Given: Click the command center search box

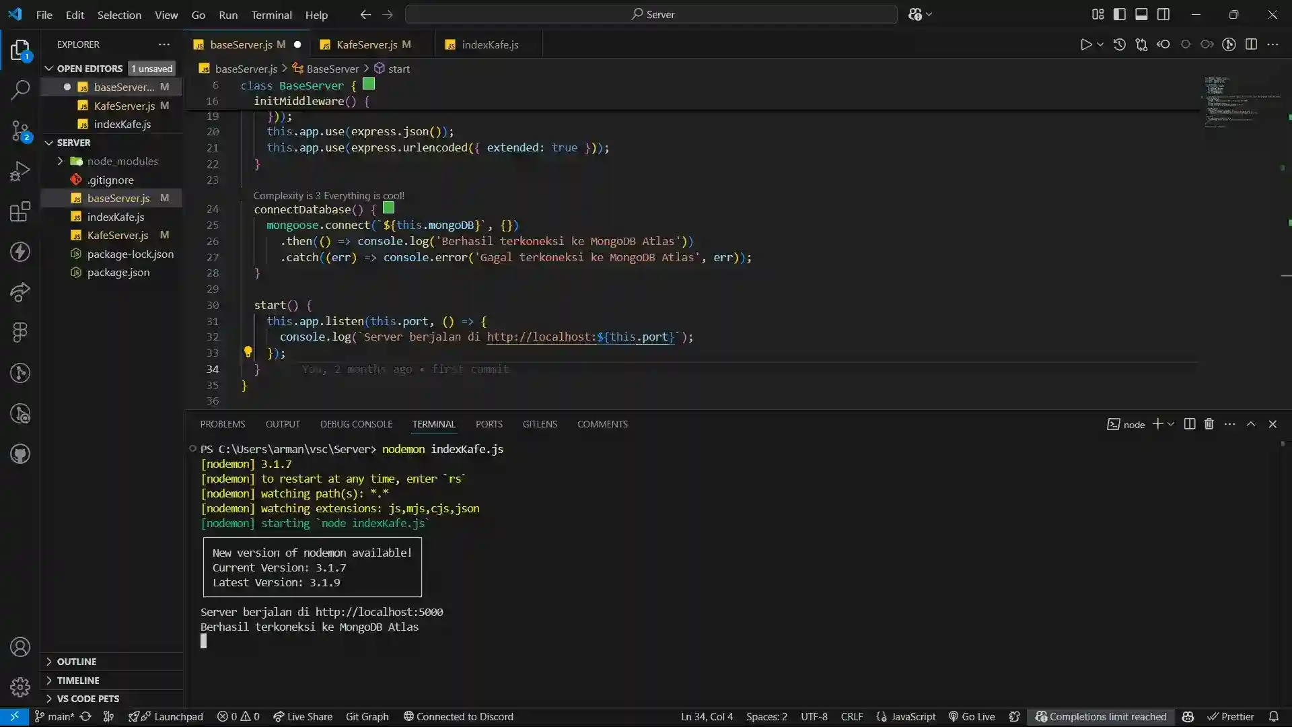Looking at the screenshot, I should pos(651,14).
